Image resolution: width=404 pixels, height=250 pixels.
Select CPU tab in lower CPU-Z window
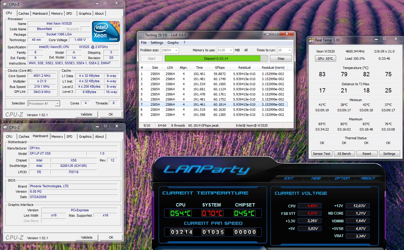(9, 137)
